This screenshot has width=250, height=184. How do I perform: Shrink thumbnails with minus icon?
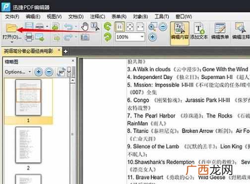pyautogui.click(x=49, y=72)
